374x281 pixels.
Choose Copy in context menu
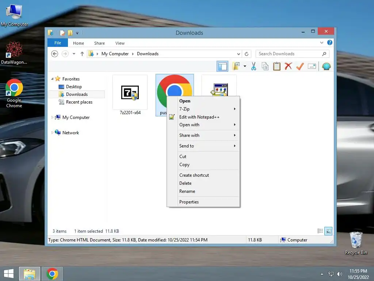(x=203, y=165)
